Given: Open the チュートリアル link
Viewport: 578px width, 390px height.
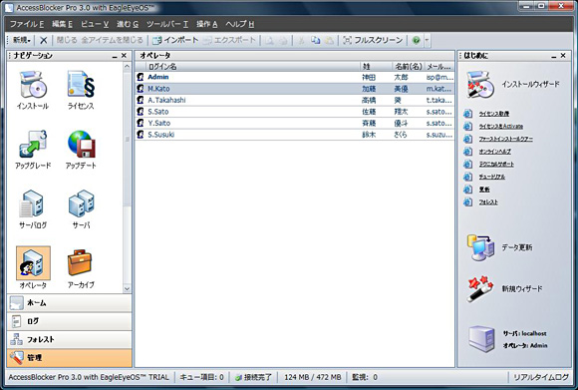Looking at the screenshot, I should click(491, 177).
